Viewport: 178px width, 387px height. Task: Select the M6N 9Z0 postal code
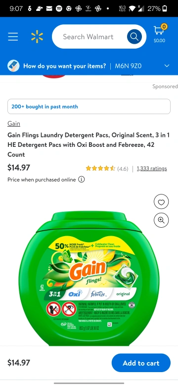click(128, 66)
